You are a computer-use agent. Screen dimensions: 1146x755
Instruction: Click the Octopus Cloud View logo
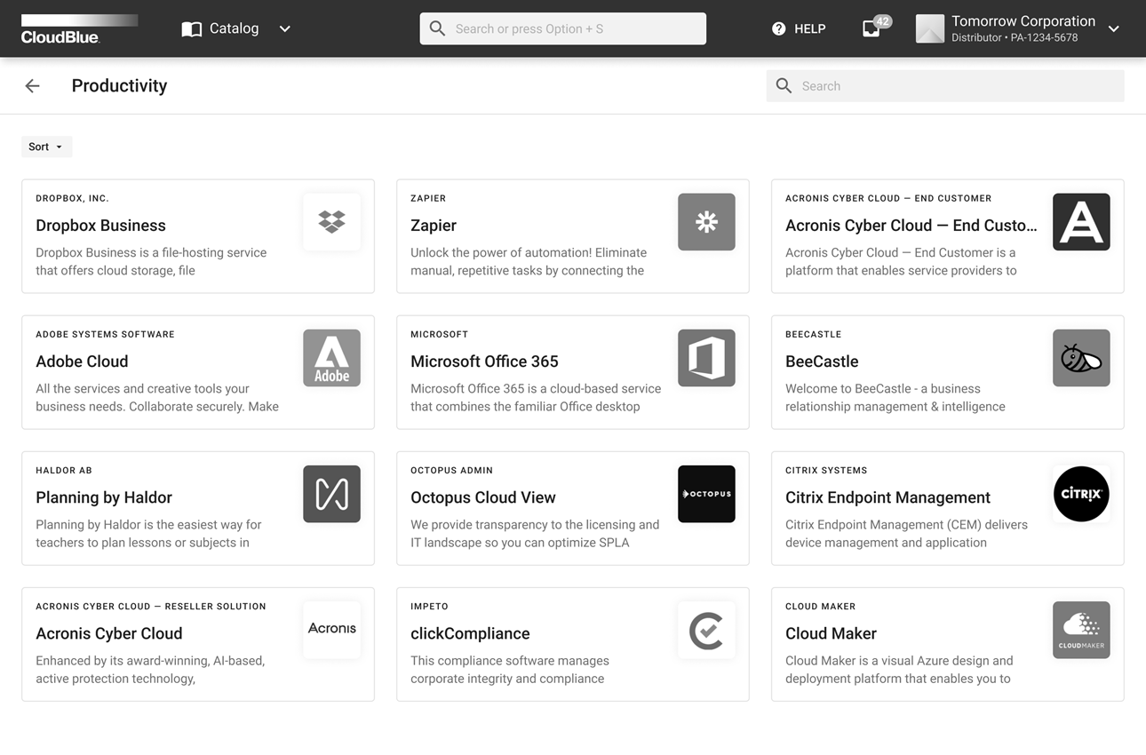[x=706, y=494]
